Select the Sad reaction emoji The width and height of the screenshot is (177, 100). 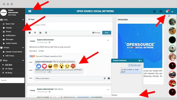67,66
